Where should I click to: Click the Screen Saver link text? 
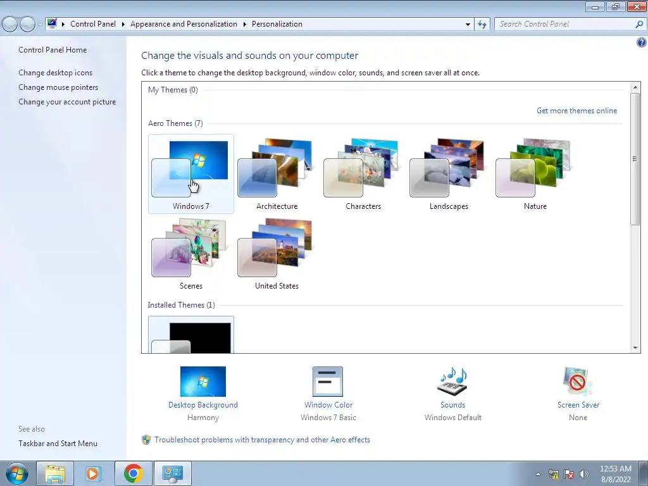[x=578, y=405]
